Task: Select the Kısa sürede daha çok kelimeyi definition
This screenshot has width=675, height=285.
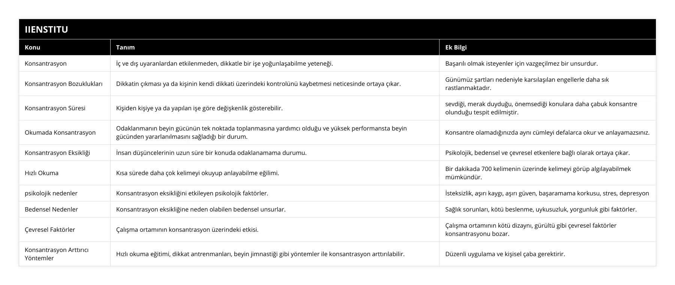Action: coord(197,173)
